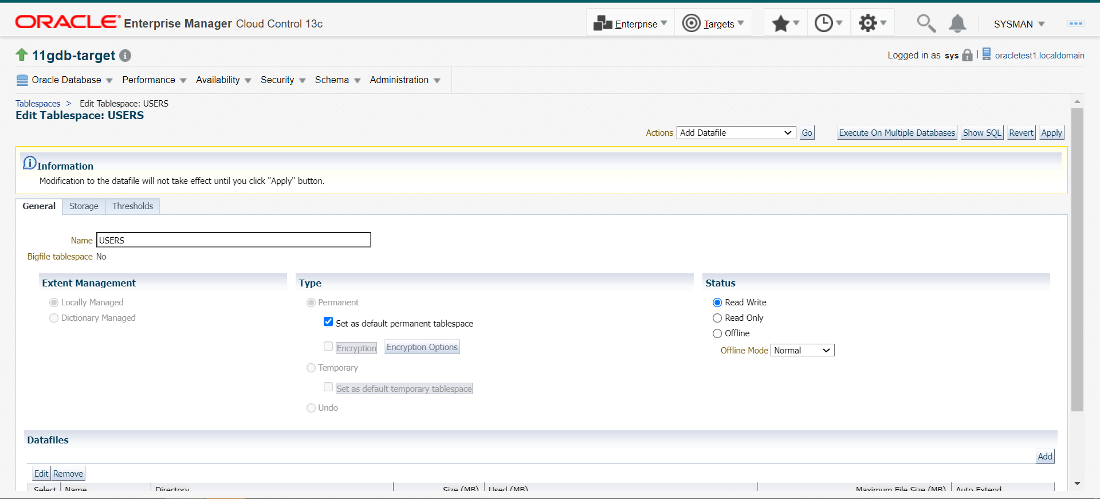Click Execute On Multiple Databases
1100x499 pixels.
897,133
